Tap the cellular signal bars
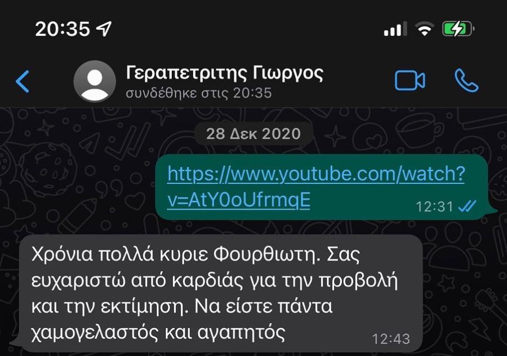Image resolution: width=507 pixels, height=356 pixels. 395,29
